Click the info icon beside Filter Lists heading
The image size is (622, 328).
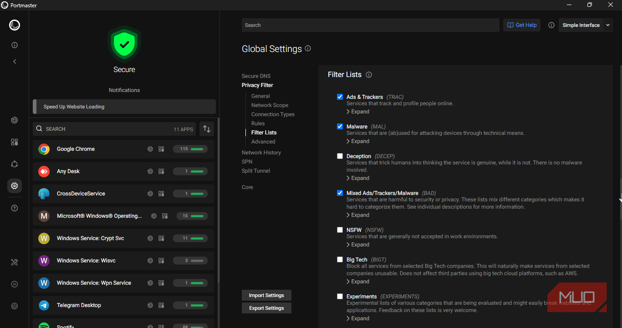point(369,75)
